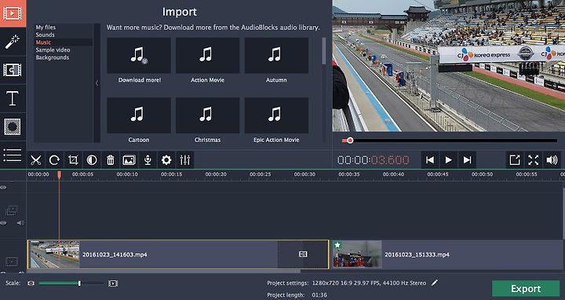The height and width of the screenshot is (300, 565).
Task: Open Clip properties gear icon
Action: tap(166, 160)
